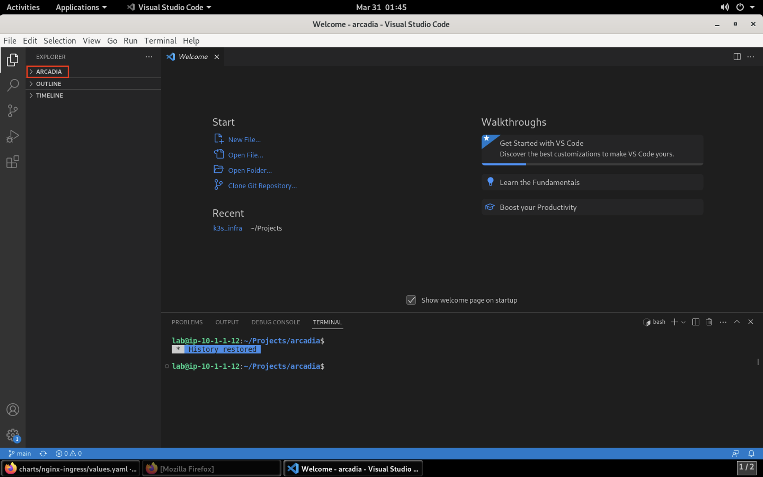763x477 pixels.
Task: Synchronize changes via status bar sync icon
Action: (43, 453)
